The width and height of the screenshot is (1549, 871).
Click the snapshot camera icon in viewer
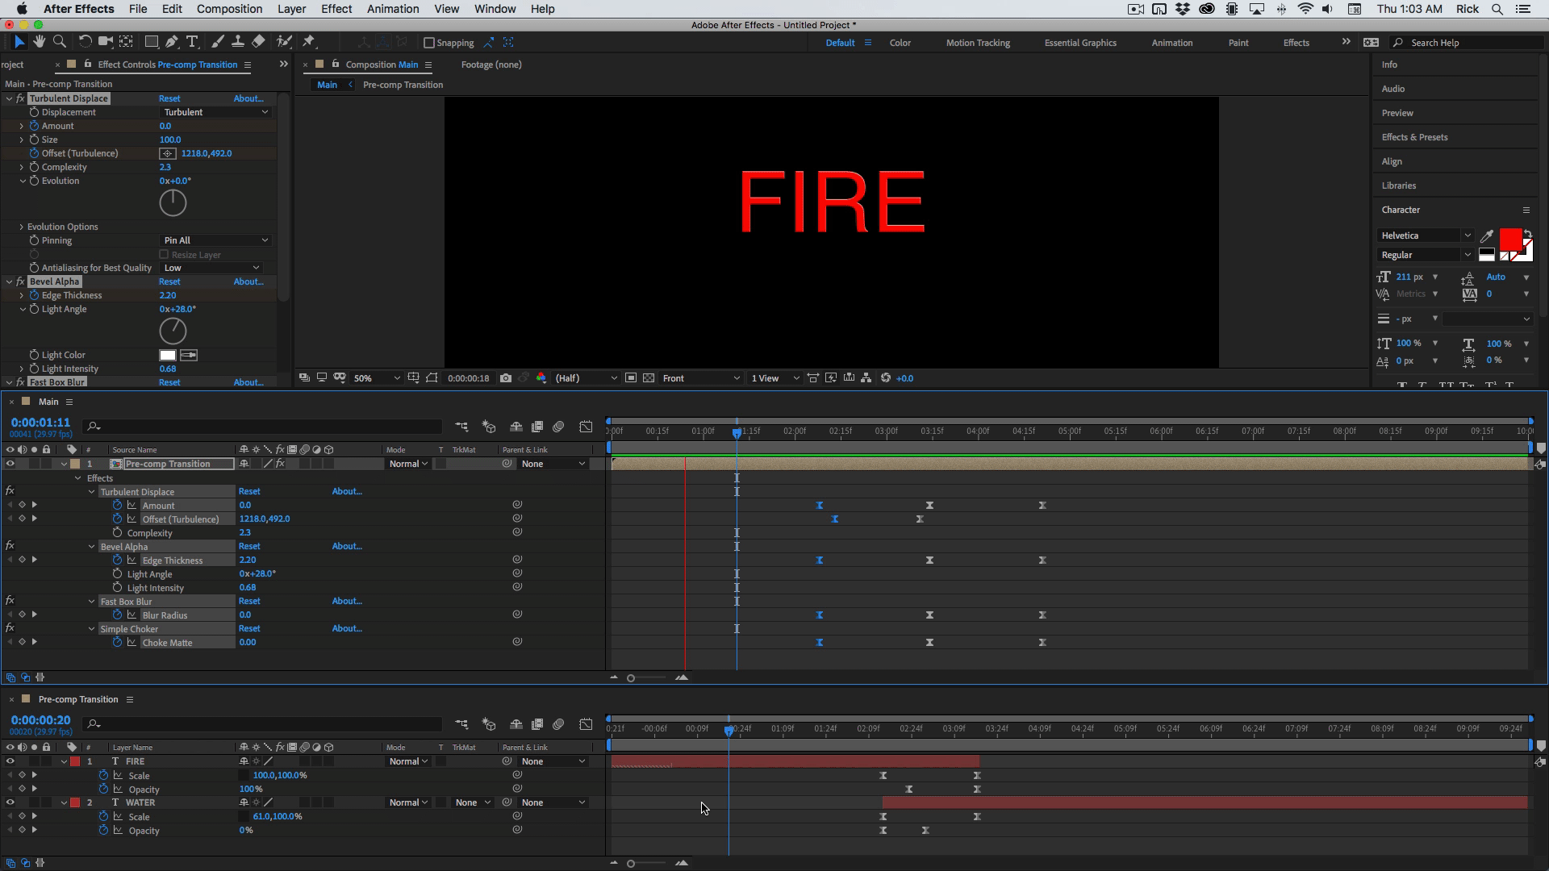[506, 378]
